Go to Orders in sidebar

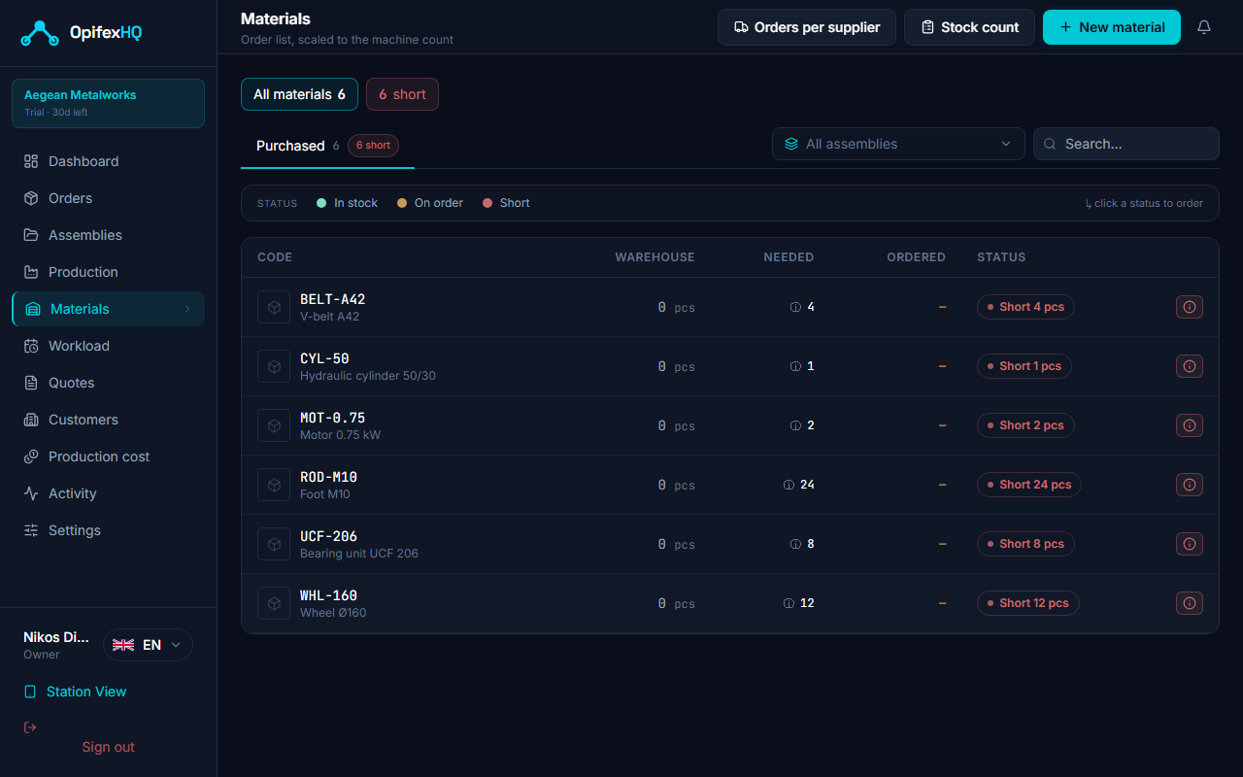108,198
